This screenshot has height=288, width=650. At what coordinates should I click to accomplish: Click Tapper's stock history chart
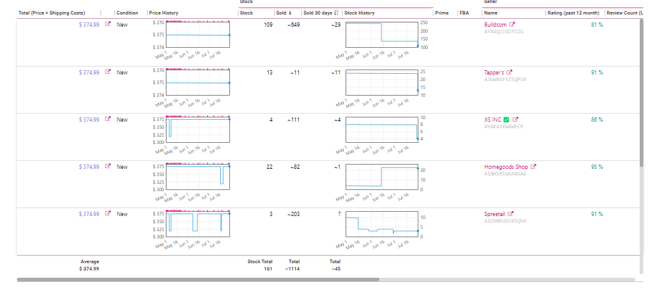pyautogui.click(x=382, y=82)
